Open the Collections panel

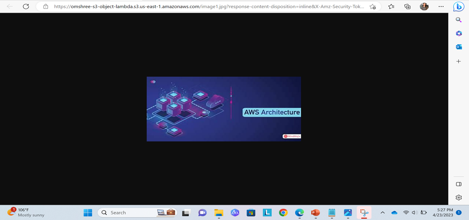pos(407,7)
